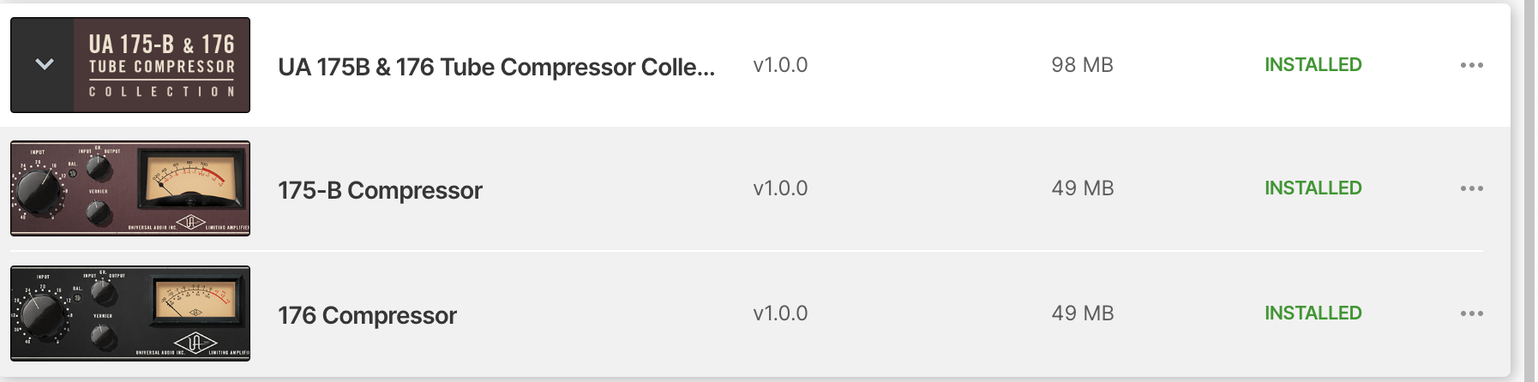Image resolution: width=1538 pixels, height=382 pixels.
Task: Click INSTALLED status for 175-B Compressor
Action: click(x=1313, y=188)
